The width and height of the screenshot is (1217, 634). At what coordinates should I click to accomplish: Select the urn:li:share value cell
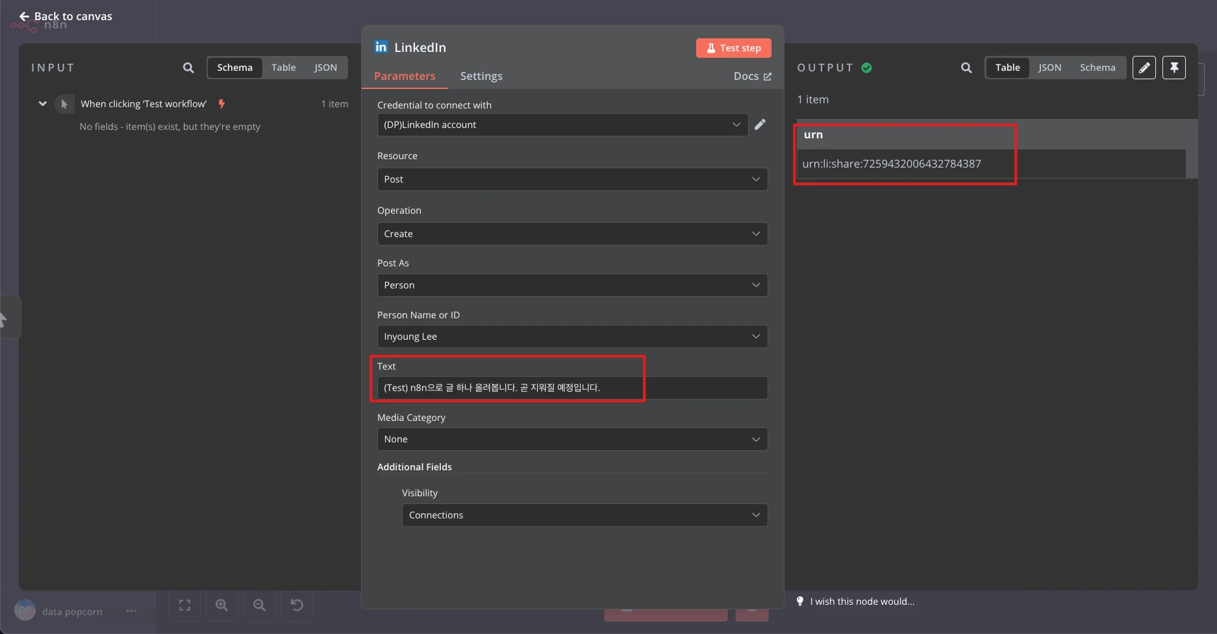click(991, 164)
